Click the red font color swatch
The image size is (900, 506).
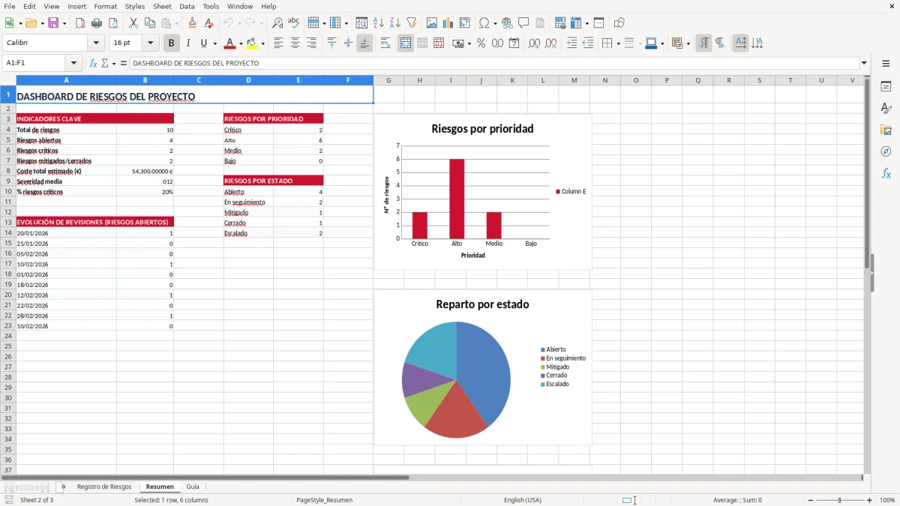tap(229, 43)
